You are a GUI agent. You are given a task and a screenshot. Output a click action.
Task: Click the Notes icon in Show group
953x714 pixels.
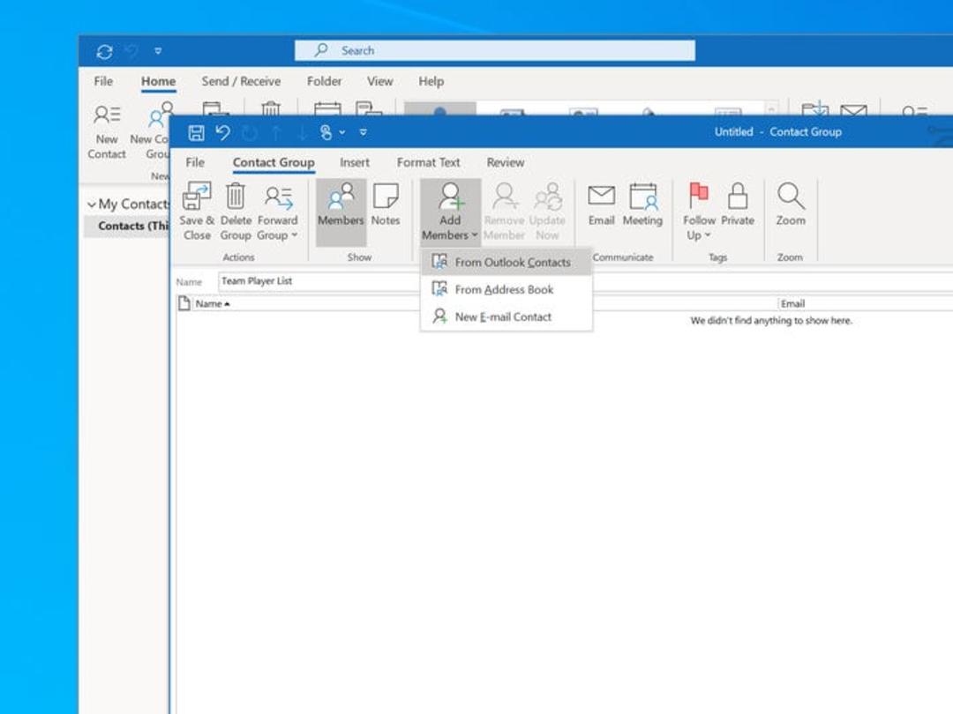pos(386,196)
